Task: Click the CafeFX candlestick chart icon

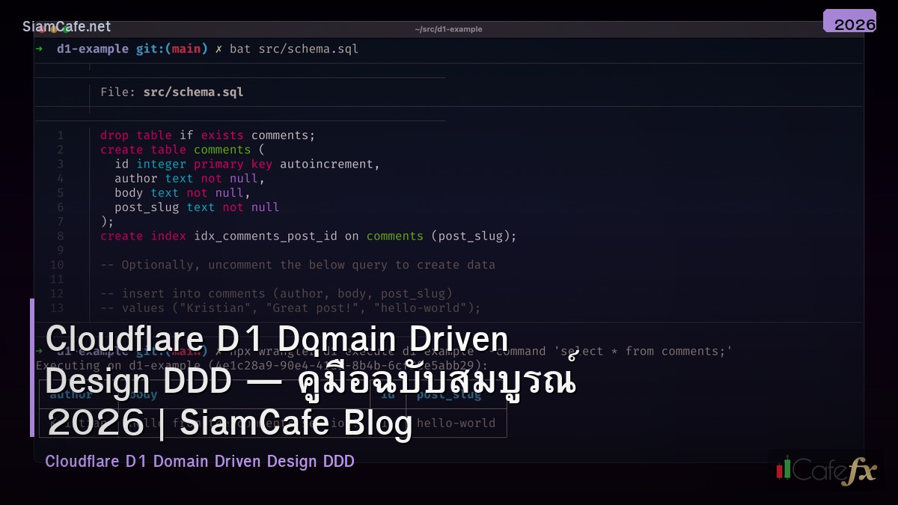Action: [x=784, y=470]
